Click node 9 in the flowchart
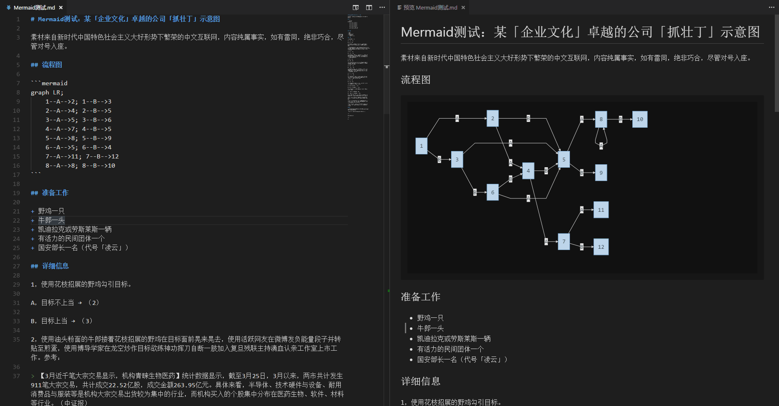779x406 pixels. point(601,173)
